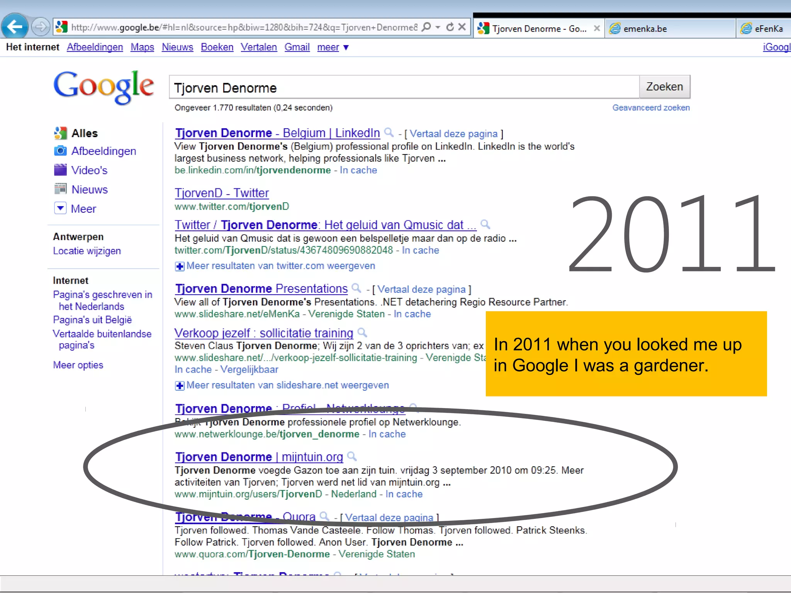The image size is (791, 593).
Task: Click preview magnifier beside Qmusic Twitter result
Action: [x=485, y=224]
